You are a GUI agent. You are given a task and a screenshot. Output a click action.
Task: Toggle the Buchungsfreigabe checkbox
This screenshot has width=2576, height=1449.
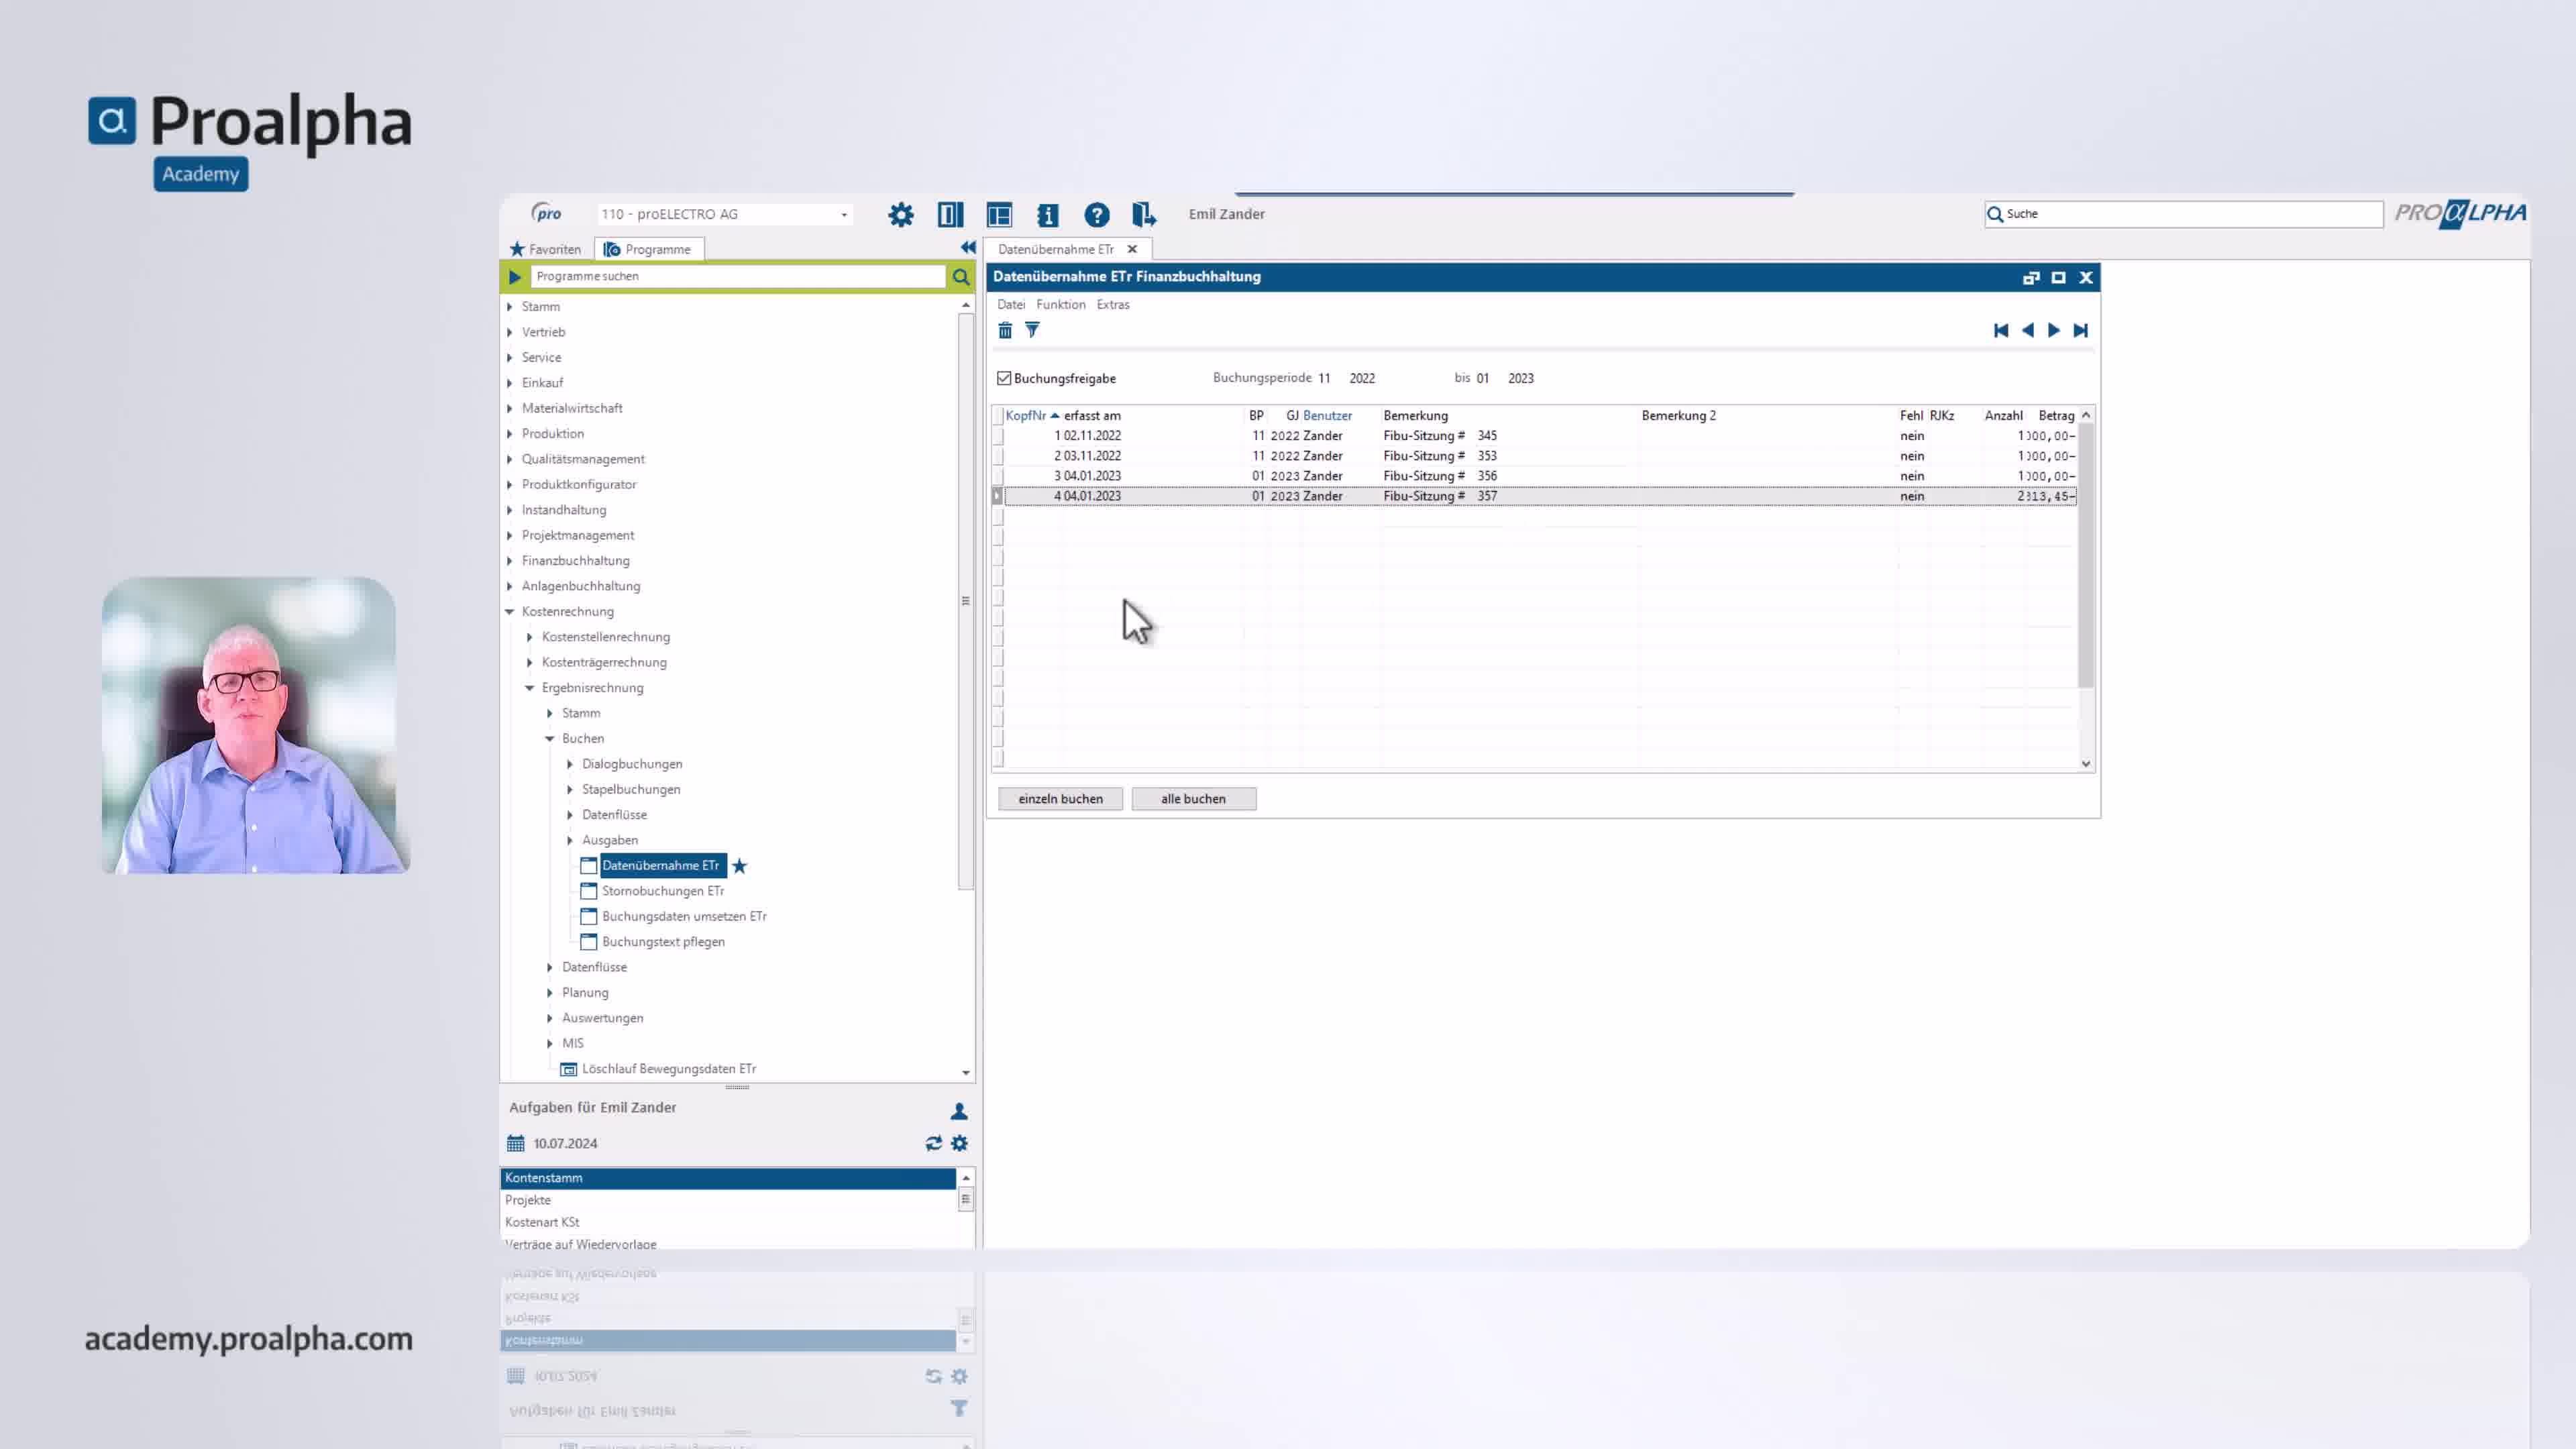coord(1004,378)
